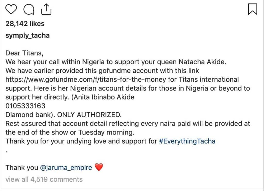
Task: Open comments via the speech bubble icon
Action: [29, 9]
